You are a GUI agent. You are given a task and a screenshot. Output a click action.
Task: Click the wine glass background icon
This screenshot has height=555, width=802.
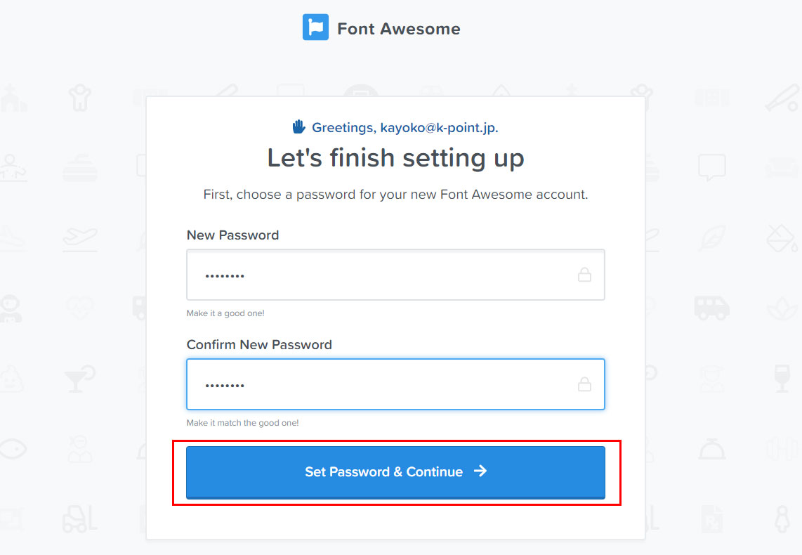(x=781, y=377)
